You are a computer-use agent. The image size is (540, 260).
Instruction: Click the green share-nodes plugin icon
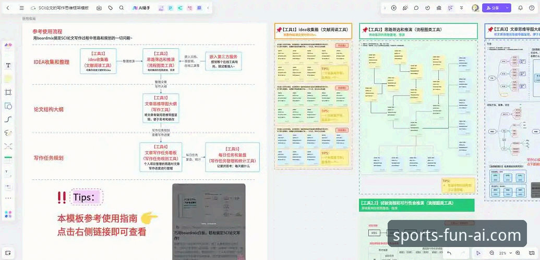coord(180,8)
